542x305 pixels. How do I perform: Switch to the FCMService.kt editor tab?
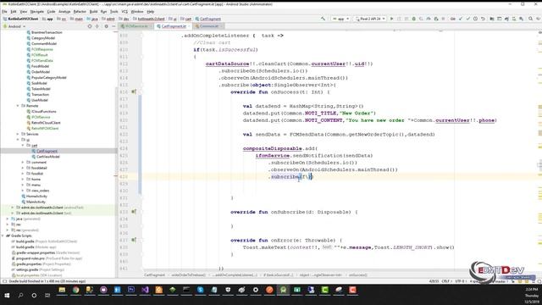pos(136,26)
